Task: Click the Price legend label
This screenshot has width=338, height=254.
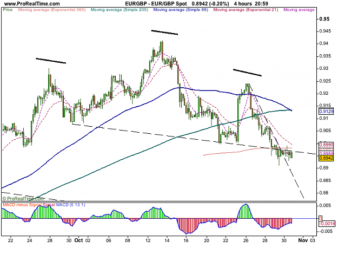Action: pyautogui.click(x=8, y=10)
